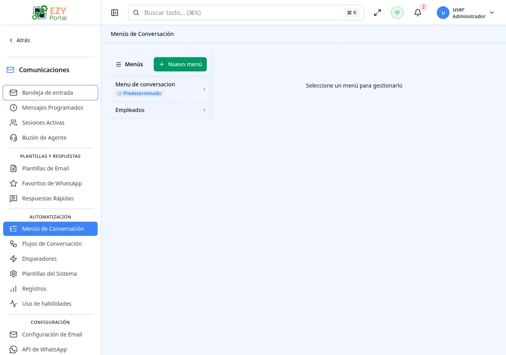Open Mensajes Programados page
Viewport: 506px width, 355px height.
(50, 108)
